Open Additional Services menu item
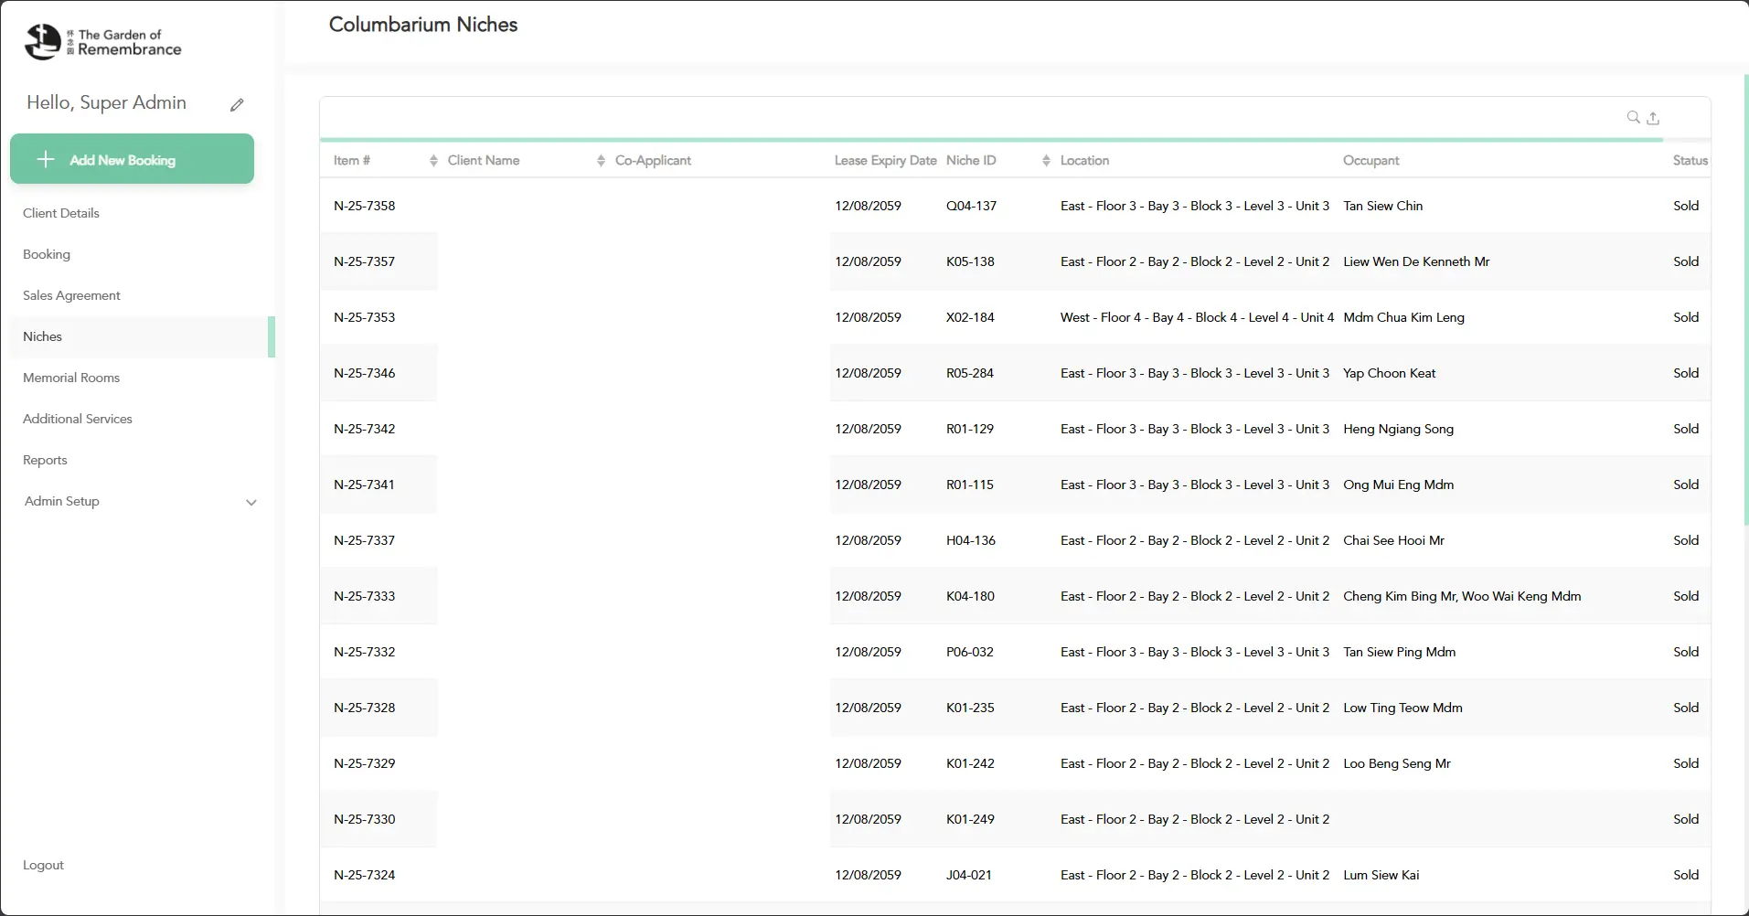 pos(78,419)
